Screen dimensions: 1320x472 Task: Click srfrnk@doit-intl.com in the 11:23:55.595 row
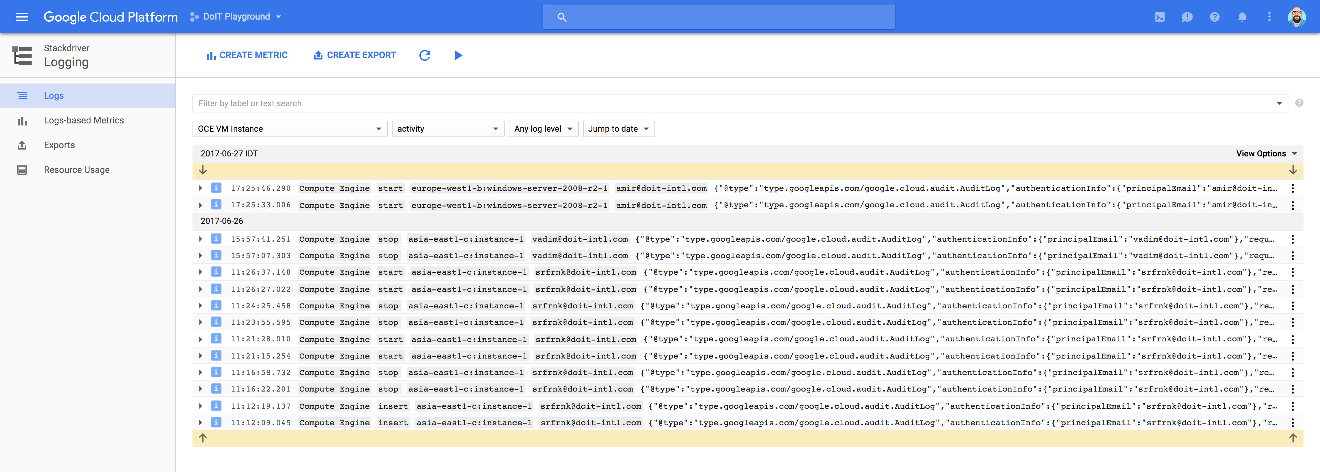(583, 322)
